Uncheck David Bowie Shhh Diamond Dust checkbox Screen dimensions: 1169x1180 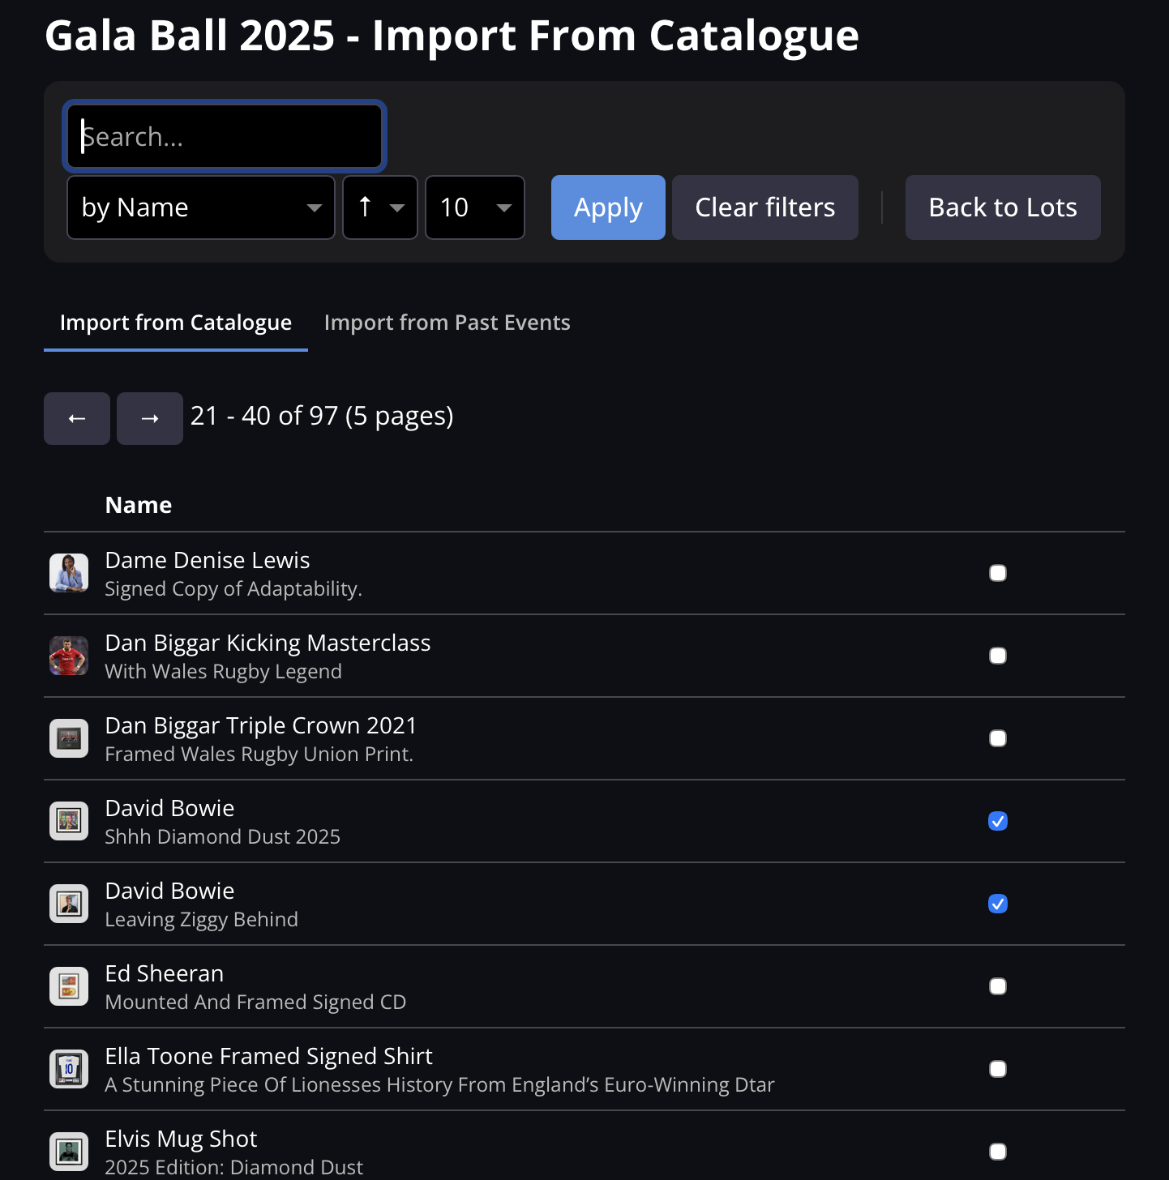click(998, 821)
